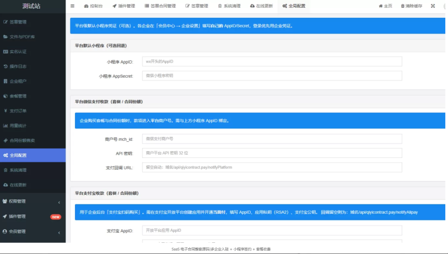
Task: Click the 清除缓存 clear cache button
Action: pos(412,6)
